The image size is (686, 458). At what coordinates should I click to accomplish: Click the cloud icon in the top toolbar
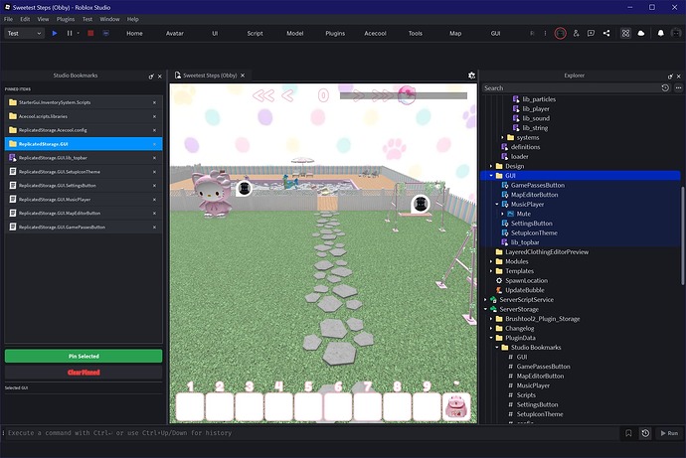pos(641,33)
